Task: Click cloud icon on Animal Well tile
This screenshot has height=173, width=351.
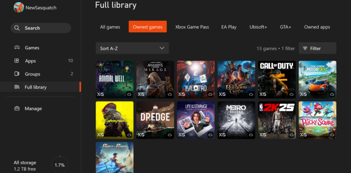Action: tap(129, 94)
